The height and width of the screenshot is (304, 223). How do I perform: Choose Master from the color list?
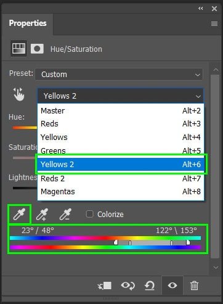[121, 110]
